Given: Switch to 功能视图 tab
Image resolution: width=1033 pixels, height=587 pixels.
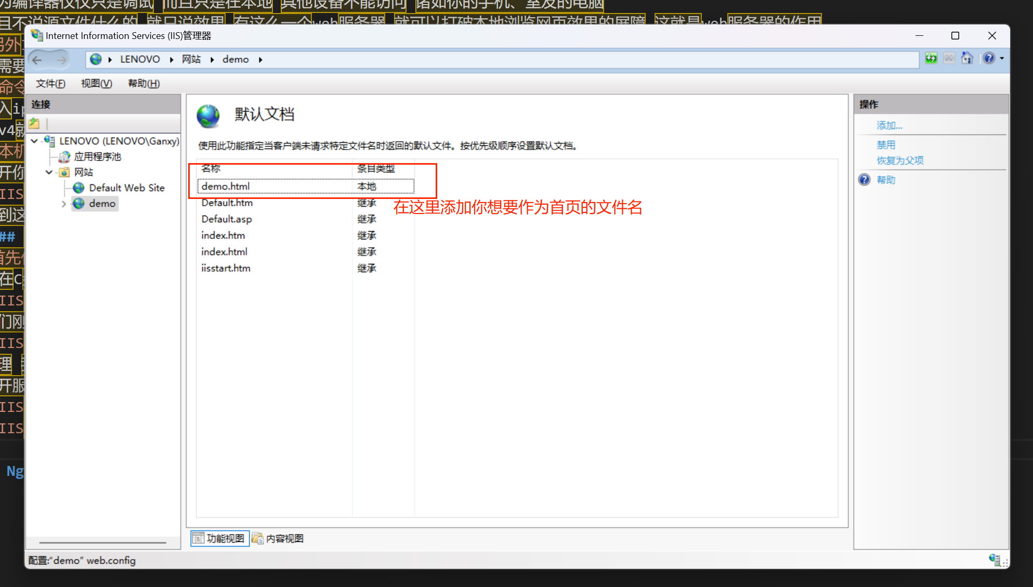Looking at the screenshot, I should [220, 539].
